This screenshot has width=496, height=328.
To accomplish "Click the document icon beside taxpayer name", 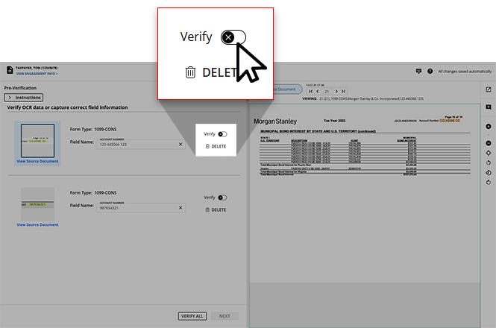I will click(10, 70).
